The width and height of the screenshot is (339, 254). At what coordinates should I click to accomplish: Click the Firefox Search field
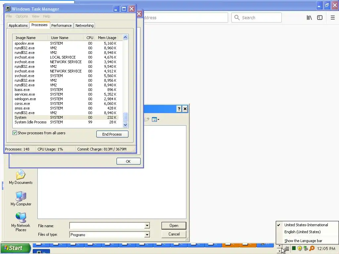point(257,18)
